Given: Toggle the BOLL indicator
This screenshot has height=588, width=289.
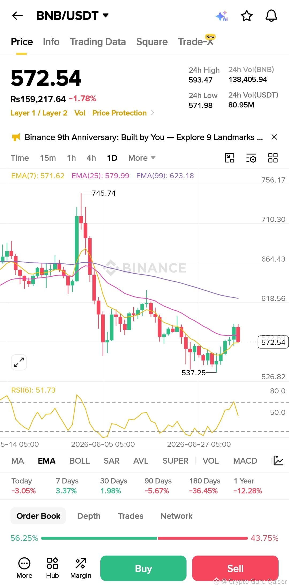Looking at the screenshot, I should click(x=79, y=461).
